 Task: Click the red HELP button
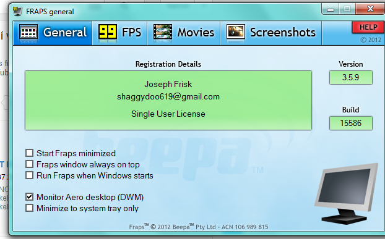coord(368,27)
